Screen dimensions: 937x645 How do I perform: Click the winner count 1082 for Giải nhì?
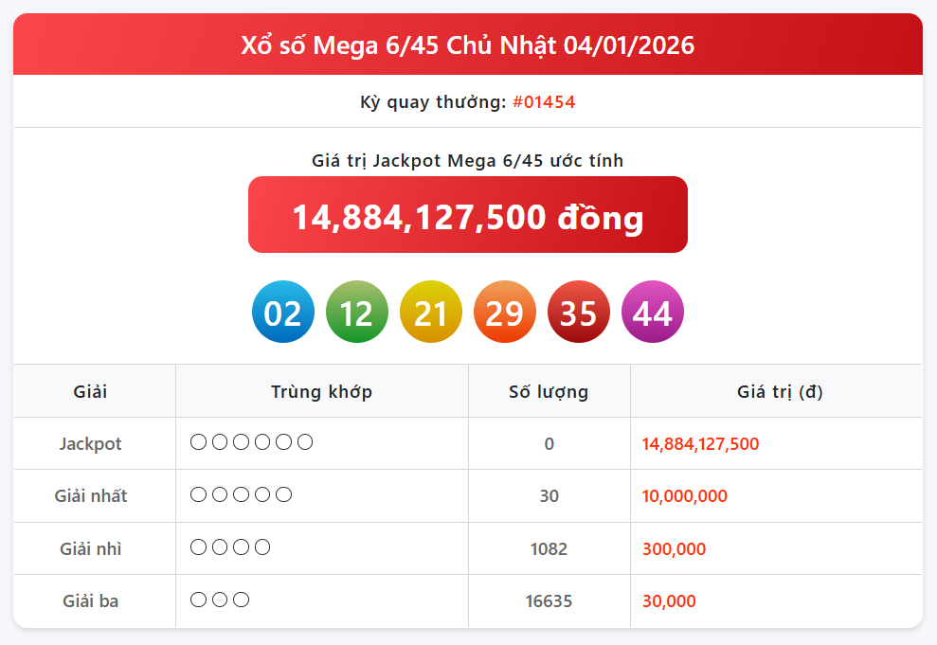pyautogui.click(x=549, y=548)
